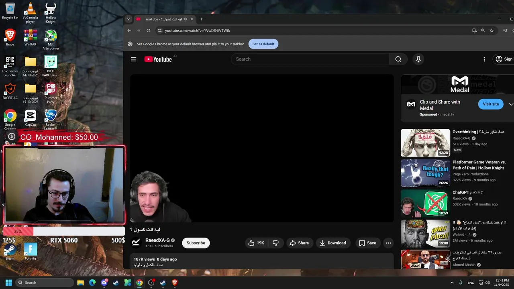Open Waleed video thumbnail 19:08

point(425,234)
